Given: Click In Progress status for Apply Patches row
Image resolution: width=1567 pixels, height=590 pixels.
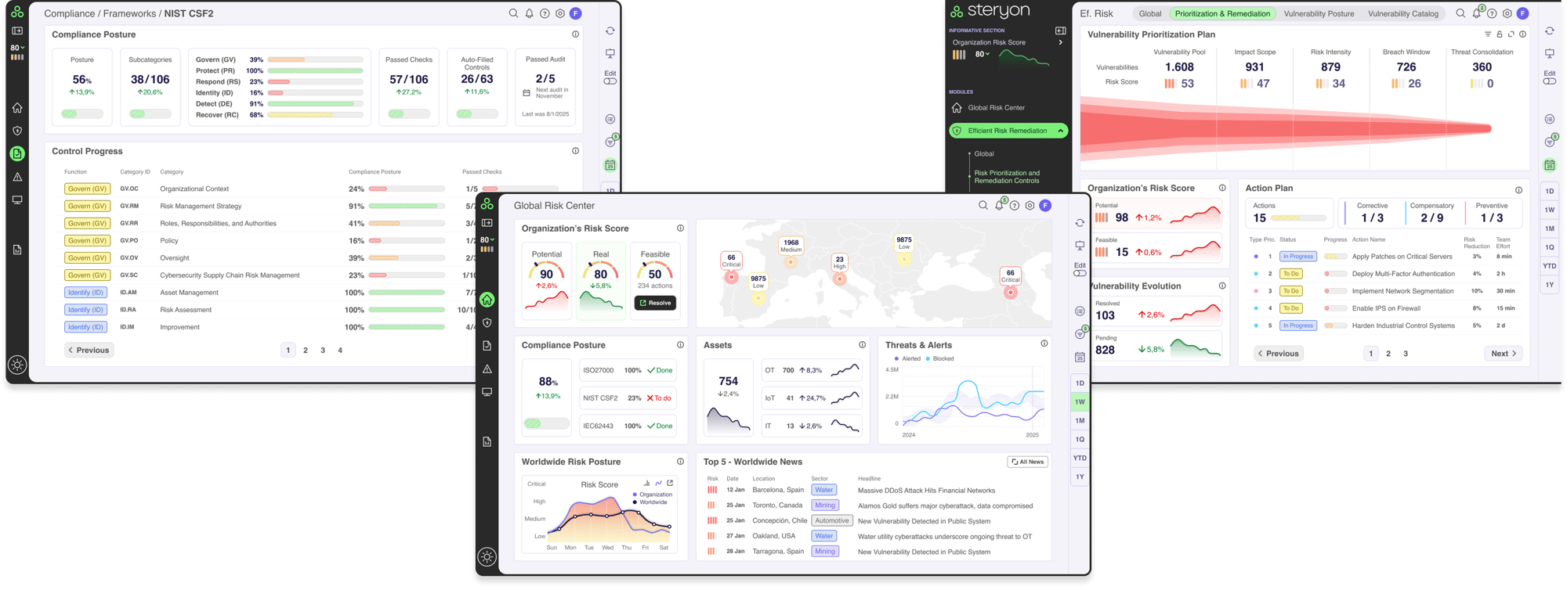Looking at the screenshot, I should click(1297, 257).
